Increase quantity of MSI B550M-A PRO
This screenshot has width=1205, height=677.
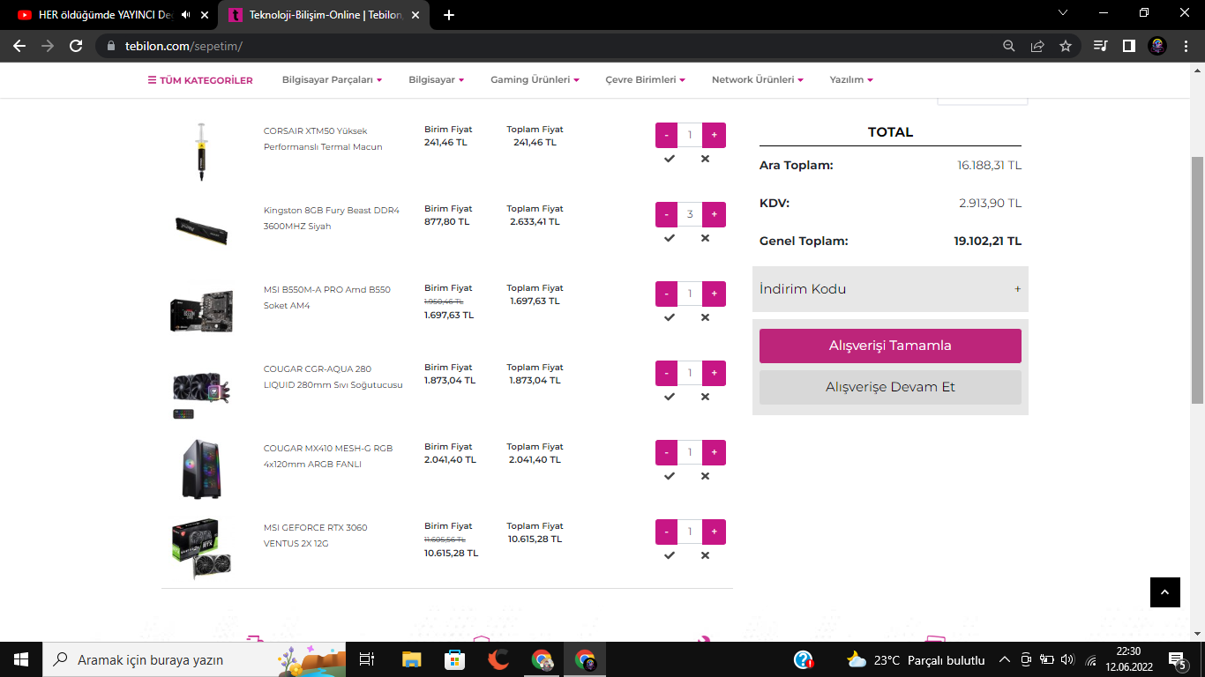click(714, 294)
